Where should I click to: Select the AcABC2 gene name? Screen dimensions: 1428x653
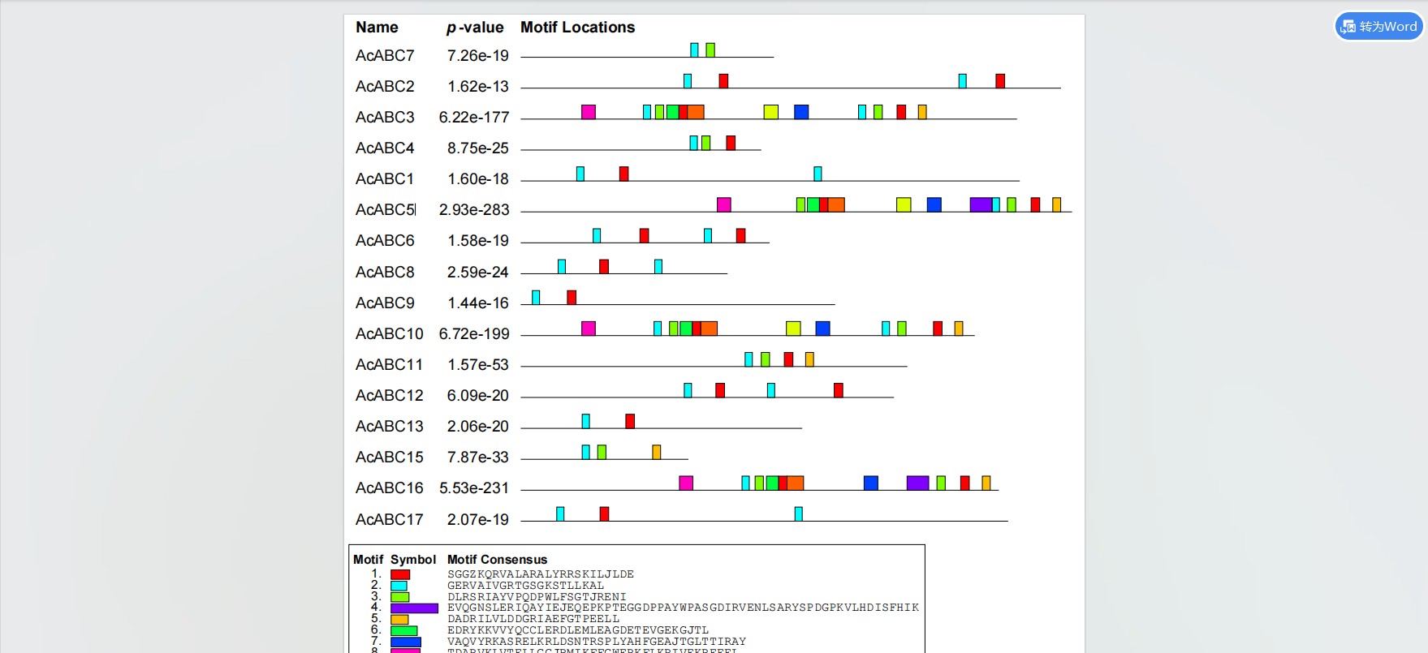tap(385, 87)
